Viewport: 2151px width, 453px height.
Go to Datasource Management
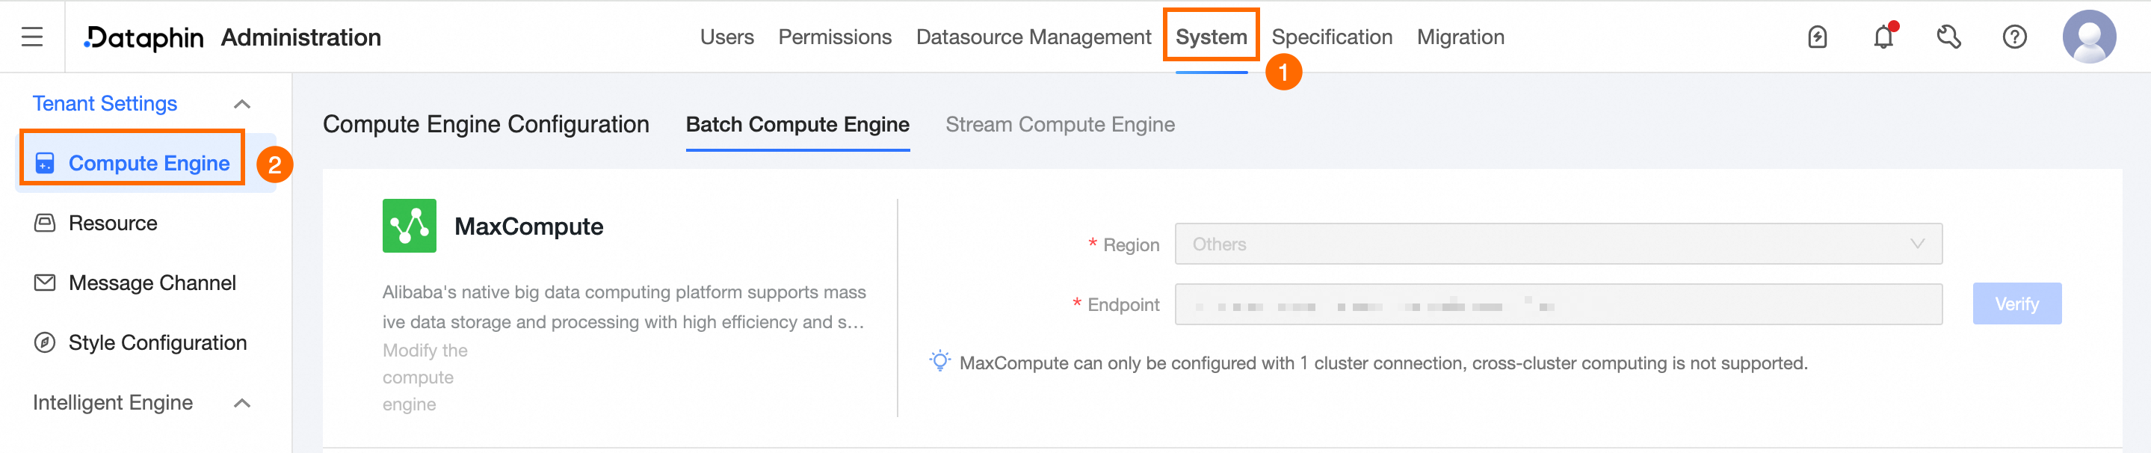point(1033,37)
